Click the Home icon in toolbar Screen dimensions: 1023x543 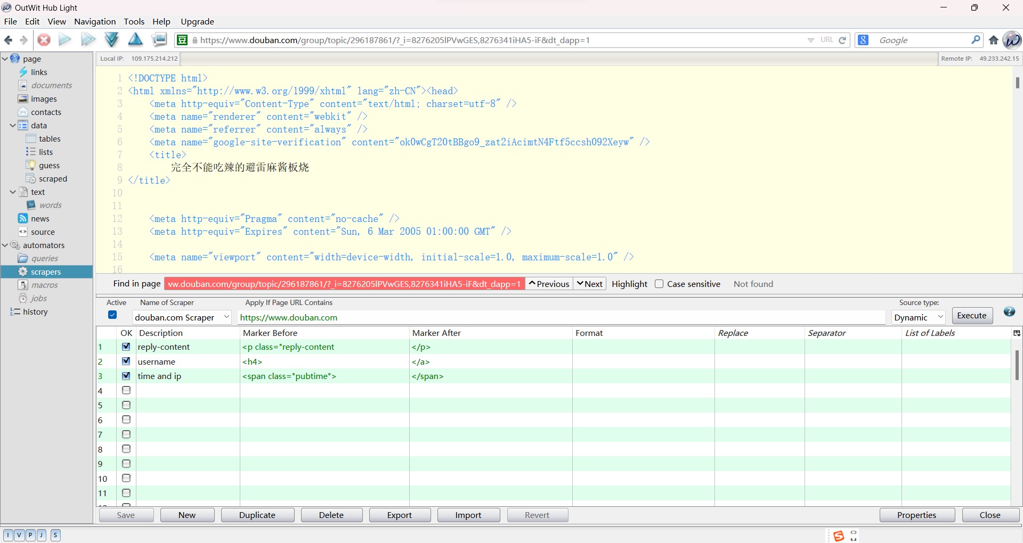tap(994, 40)
